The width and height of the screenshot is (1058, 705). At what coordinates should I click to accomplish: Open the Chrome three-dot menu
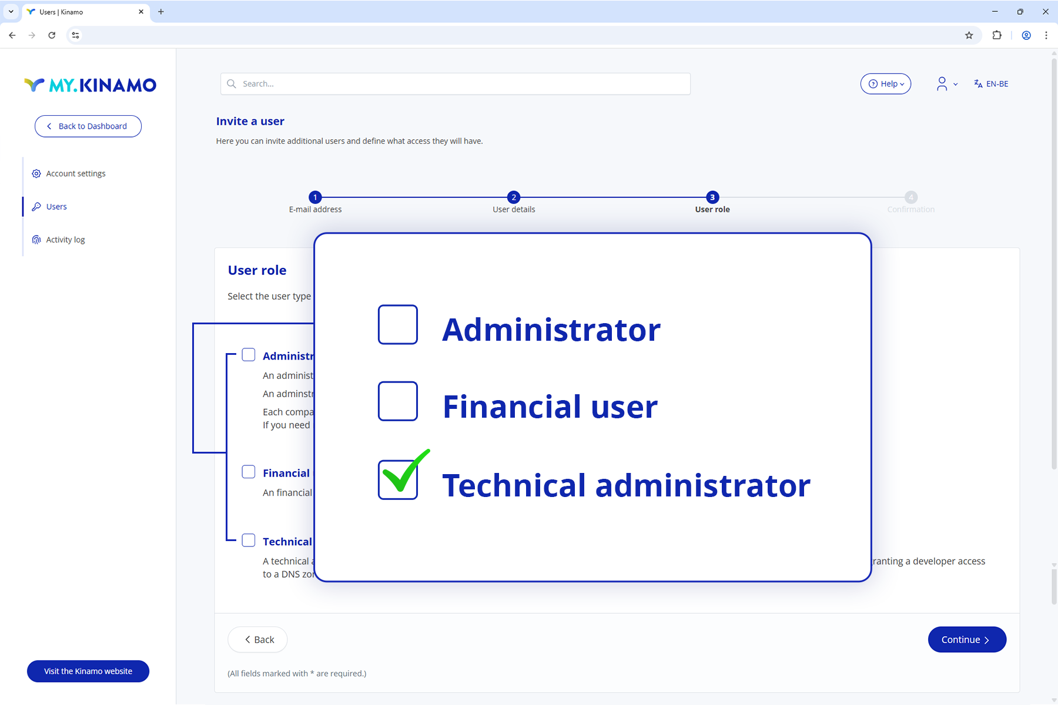point(1046,35)
